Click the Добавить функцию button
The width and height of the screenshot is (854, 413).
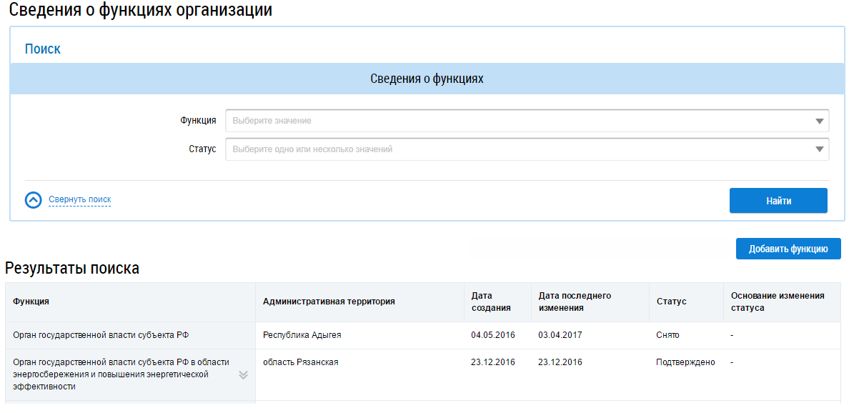[788, 249]
